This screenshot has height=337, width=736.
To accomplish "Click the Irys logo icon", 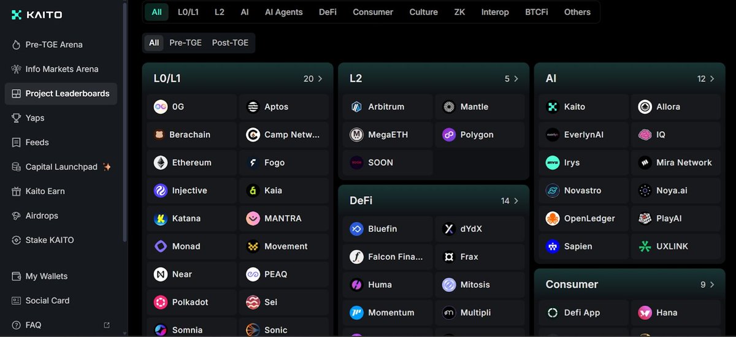I will pyautogui.click(x=553, y=162).
